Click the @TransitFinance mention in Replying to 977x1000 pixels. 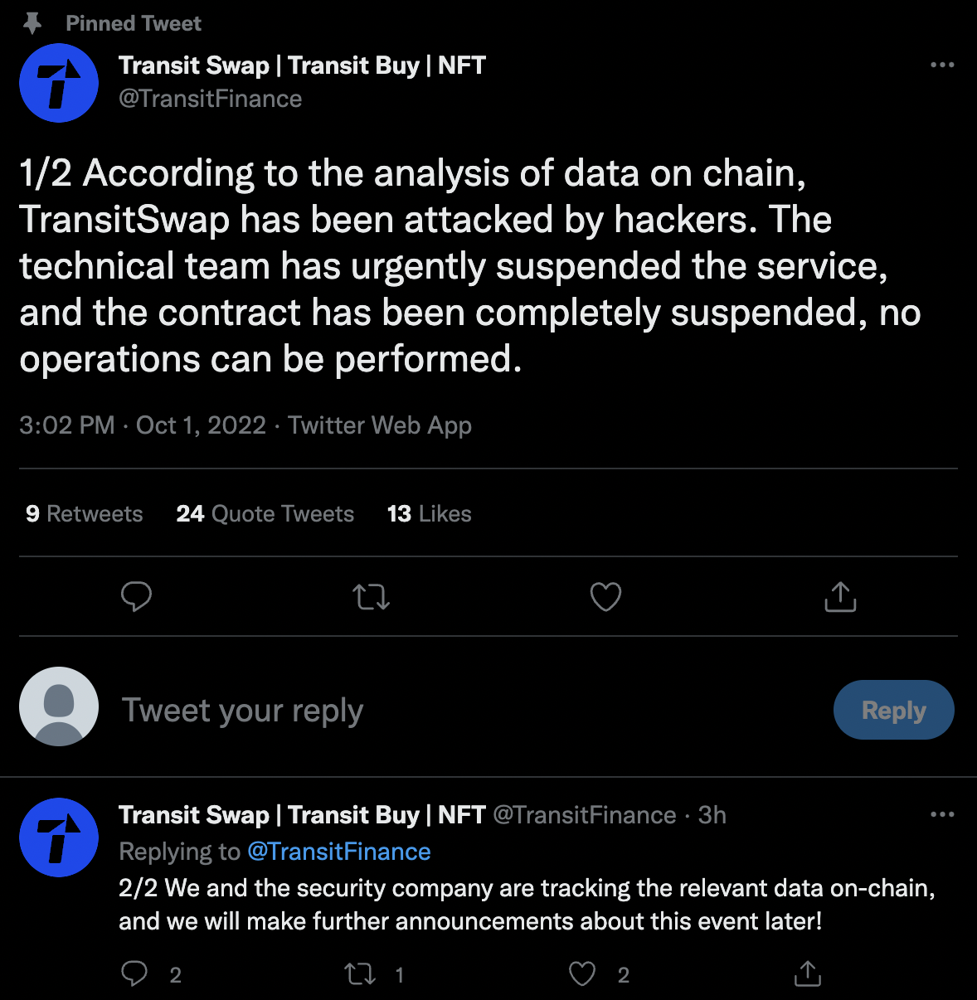pos(338,852)
